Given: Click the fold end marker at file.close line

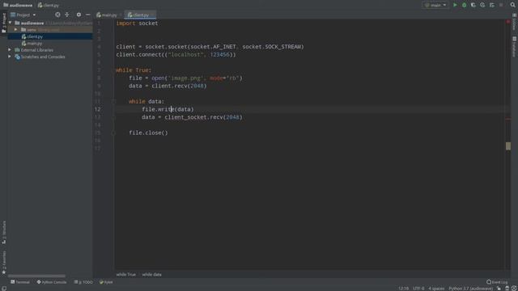Looking at the screenshot, I should 113,133.
